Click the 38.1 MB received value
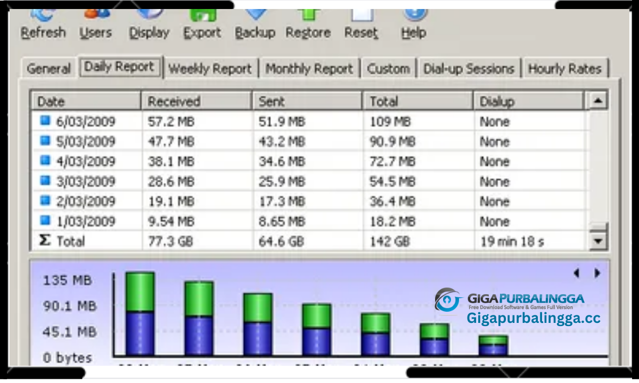Viewport: 639px width, 383px height. point(171,162)
